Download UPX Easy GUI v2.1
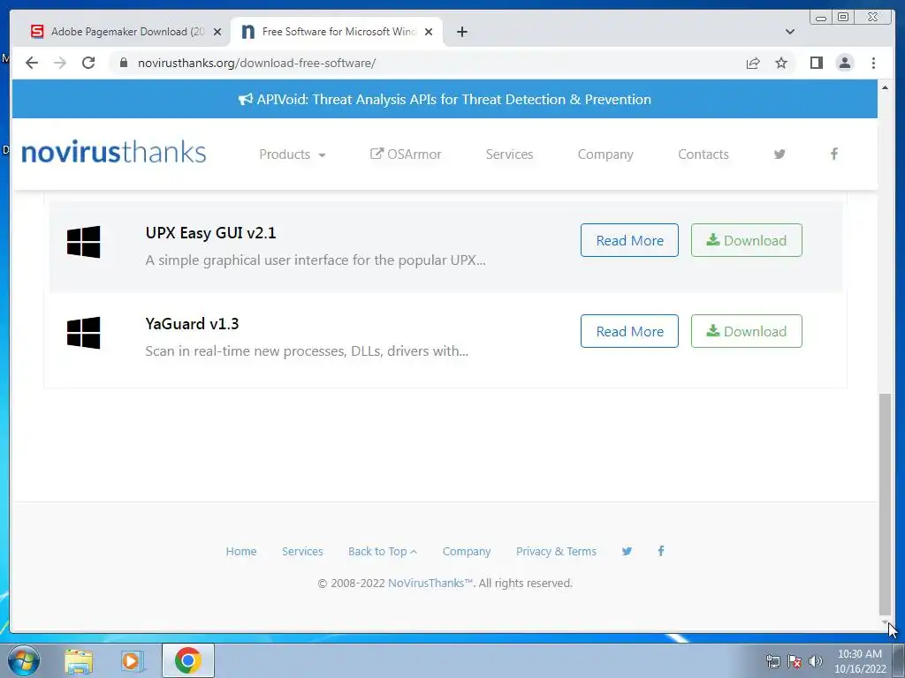Image resolution: width=905 pixels, height=678 pixels. point(746,240)
